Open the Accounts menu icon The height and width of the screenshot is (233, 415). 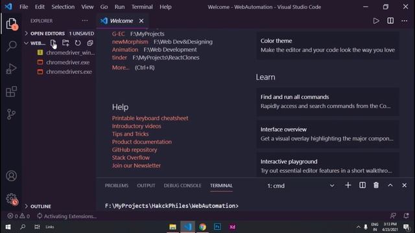coord(11,176)
